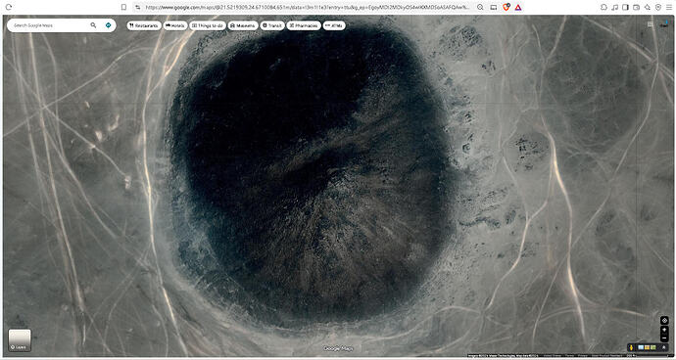Viewport: 676px width, 360px height.
Task: Select the Pharmacies category chip
Action: 304,25
